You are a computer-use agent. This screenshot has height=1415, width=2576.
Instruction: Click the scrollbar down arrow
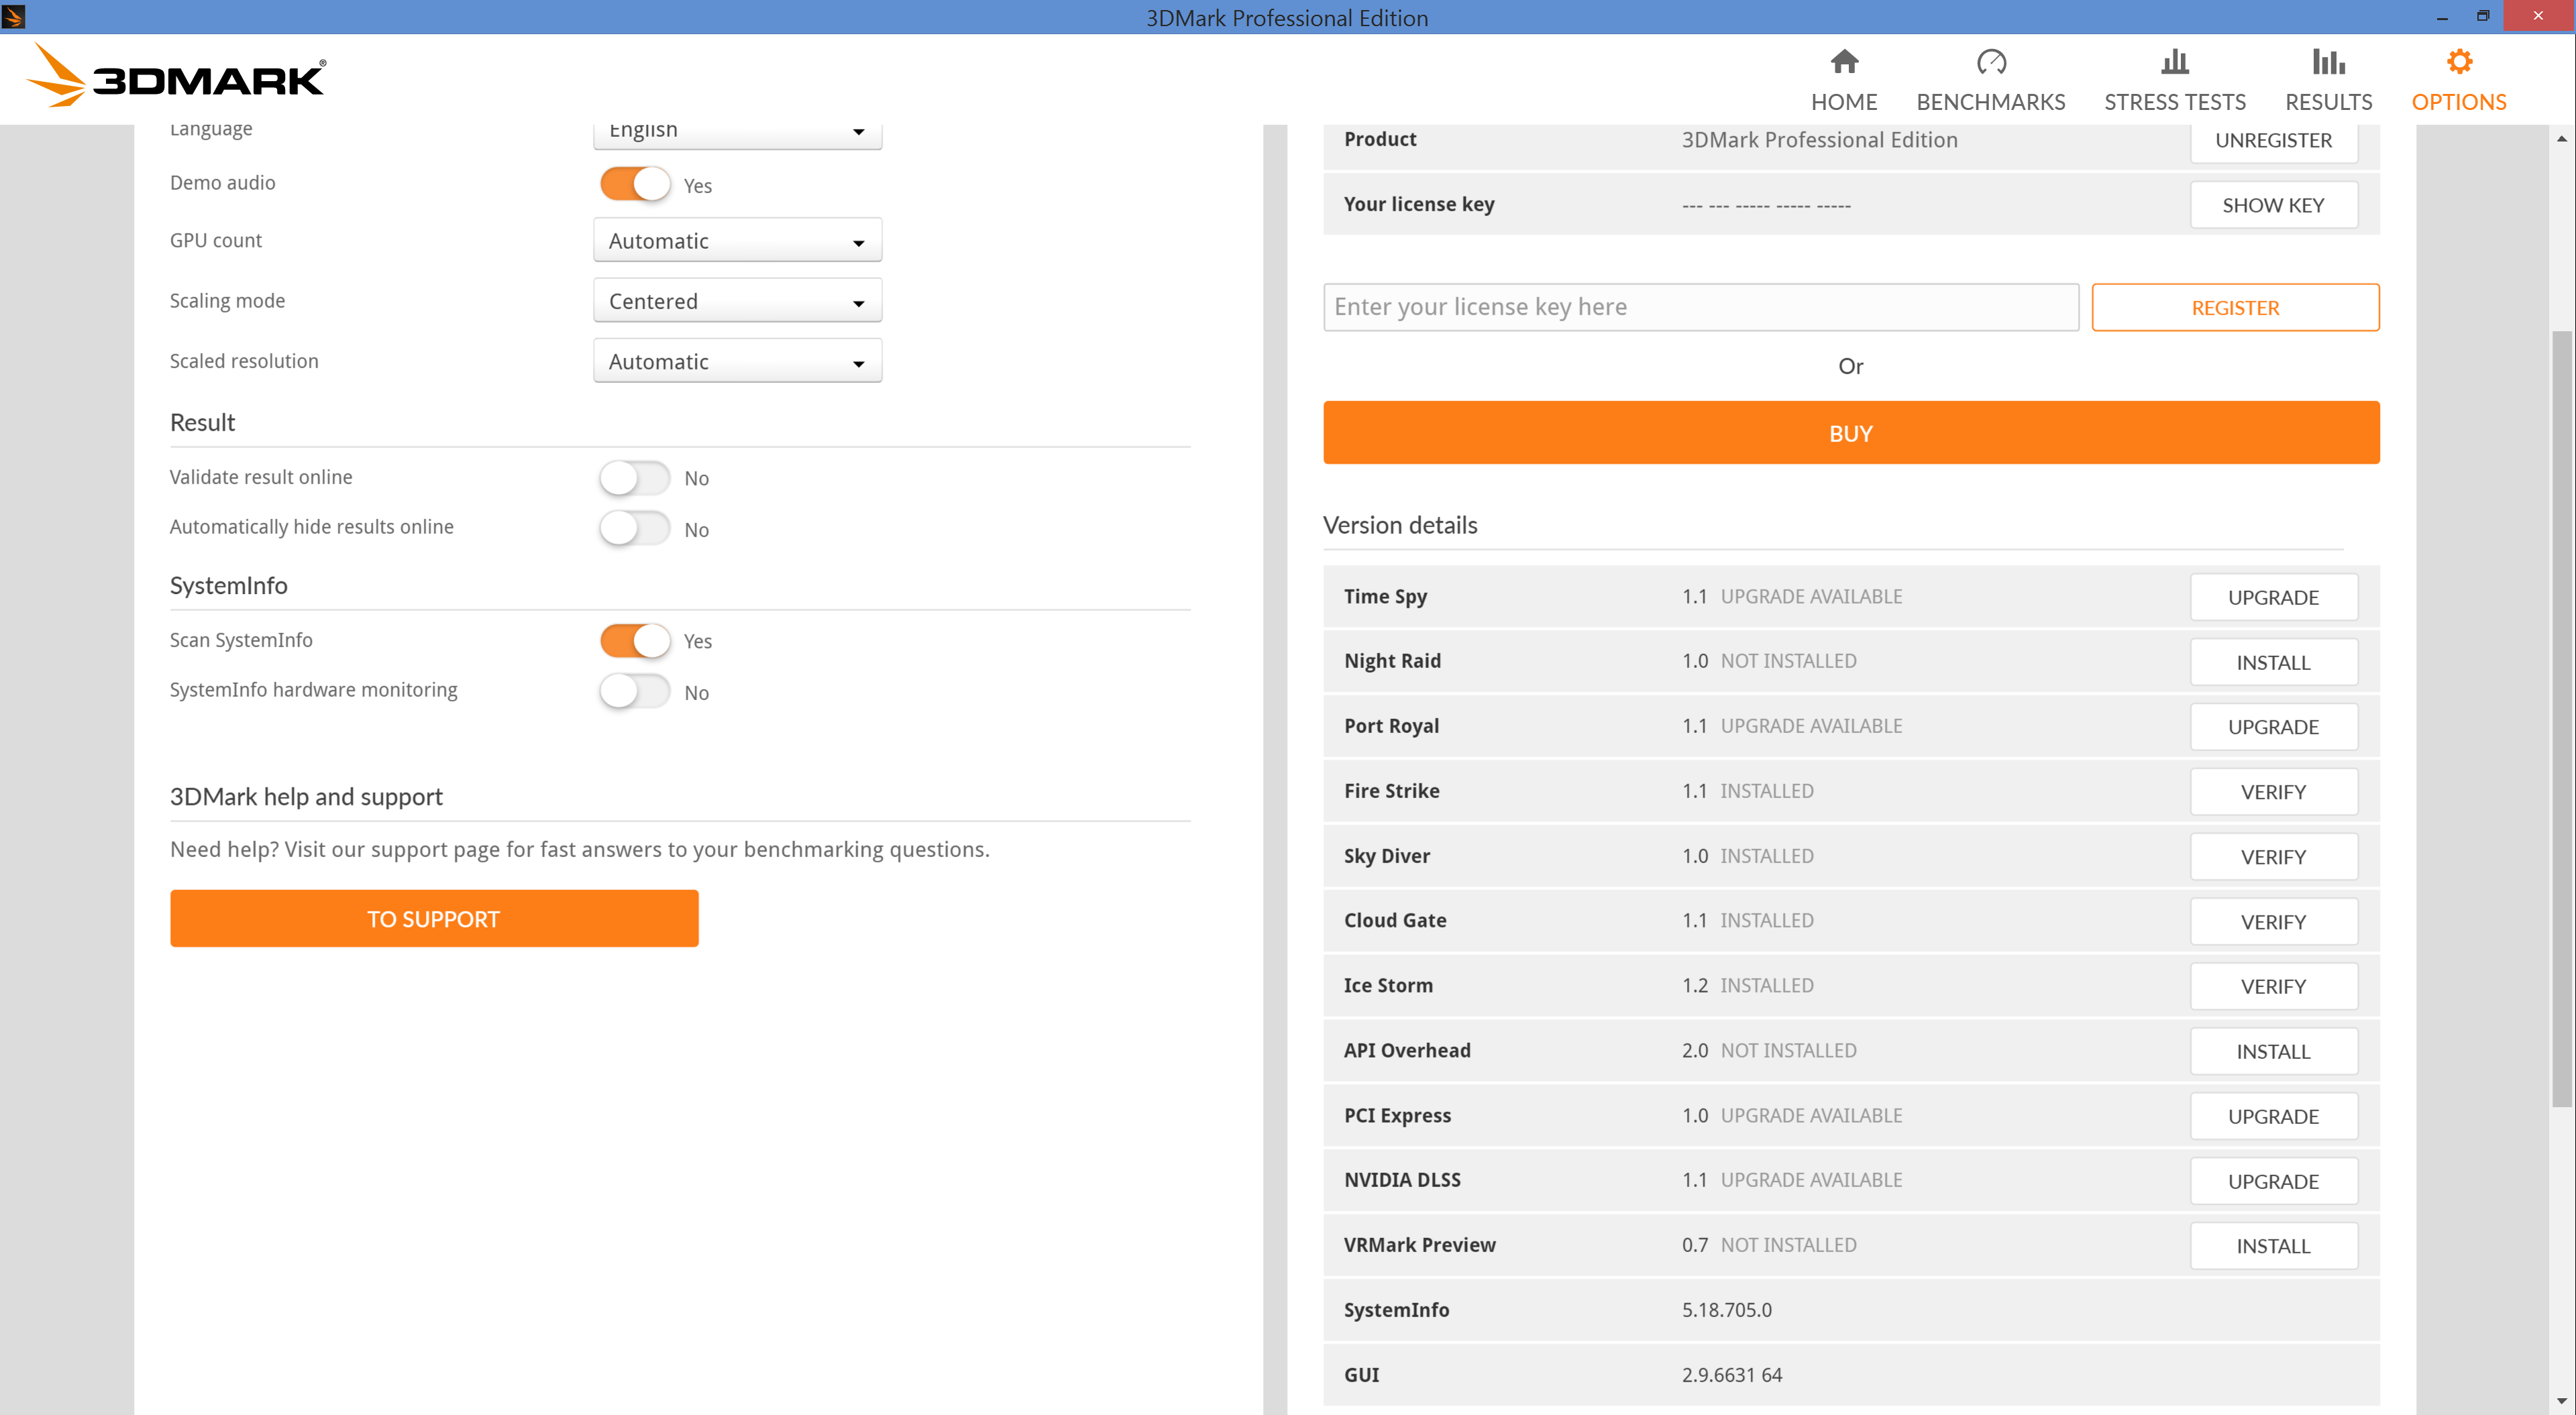tap(2561, 1401)
